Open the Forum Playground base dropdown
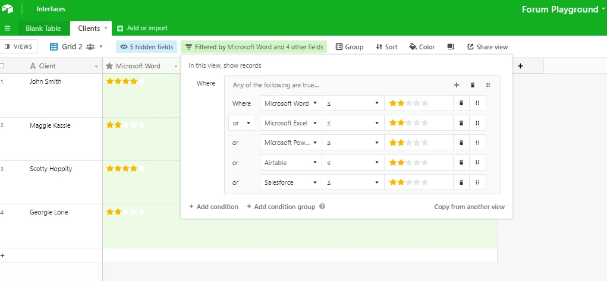The image size is (607, 281). [x=603, y=9]
